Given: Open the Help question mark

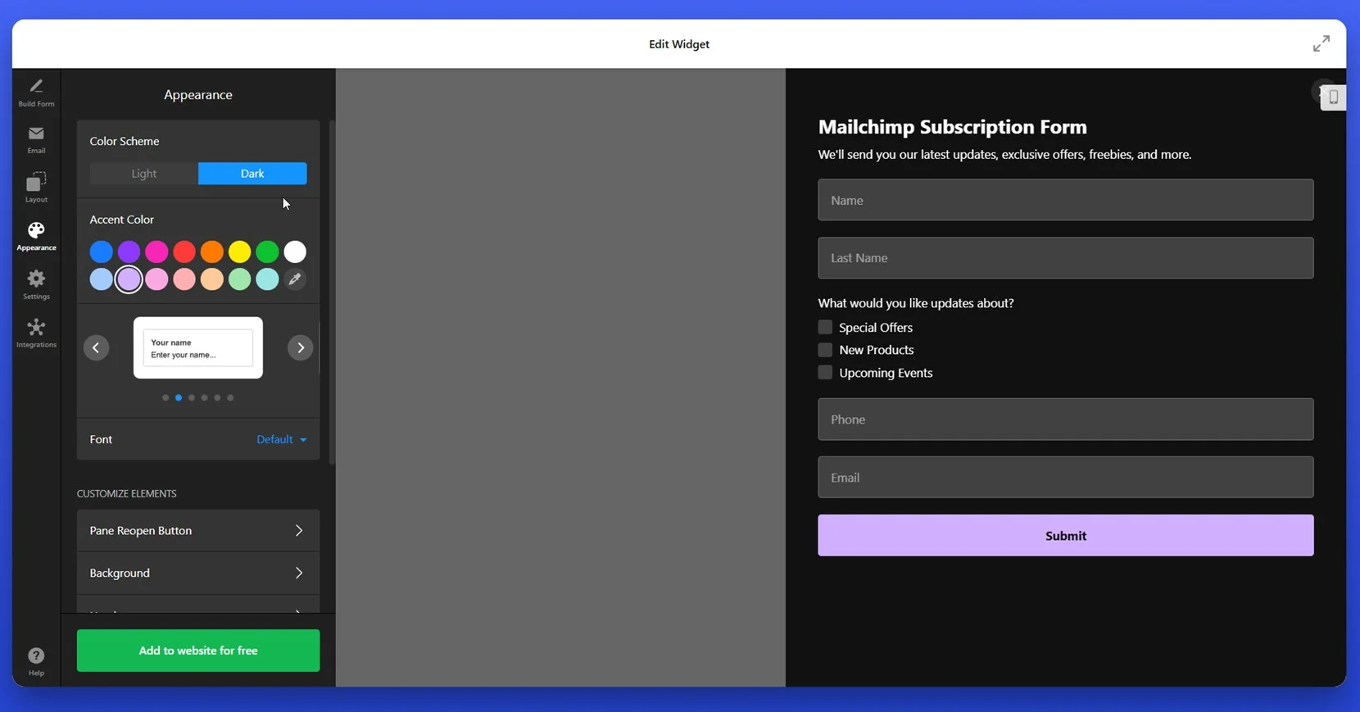Looking at the screenshot, I should pos(36,661).
